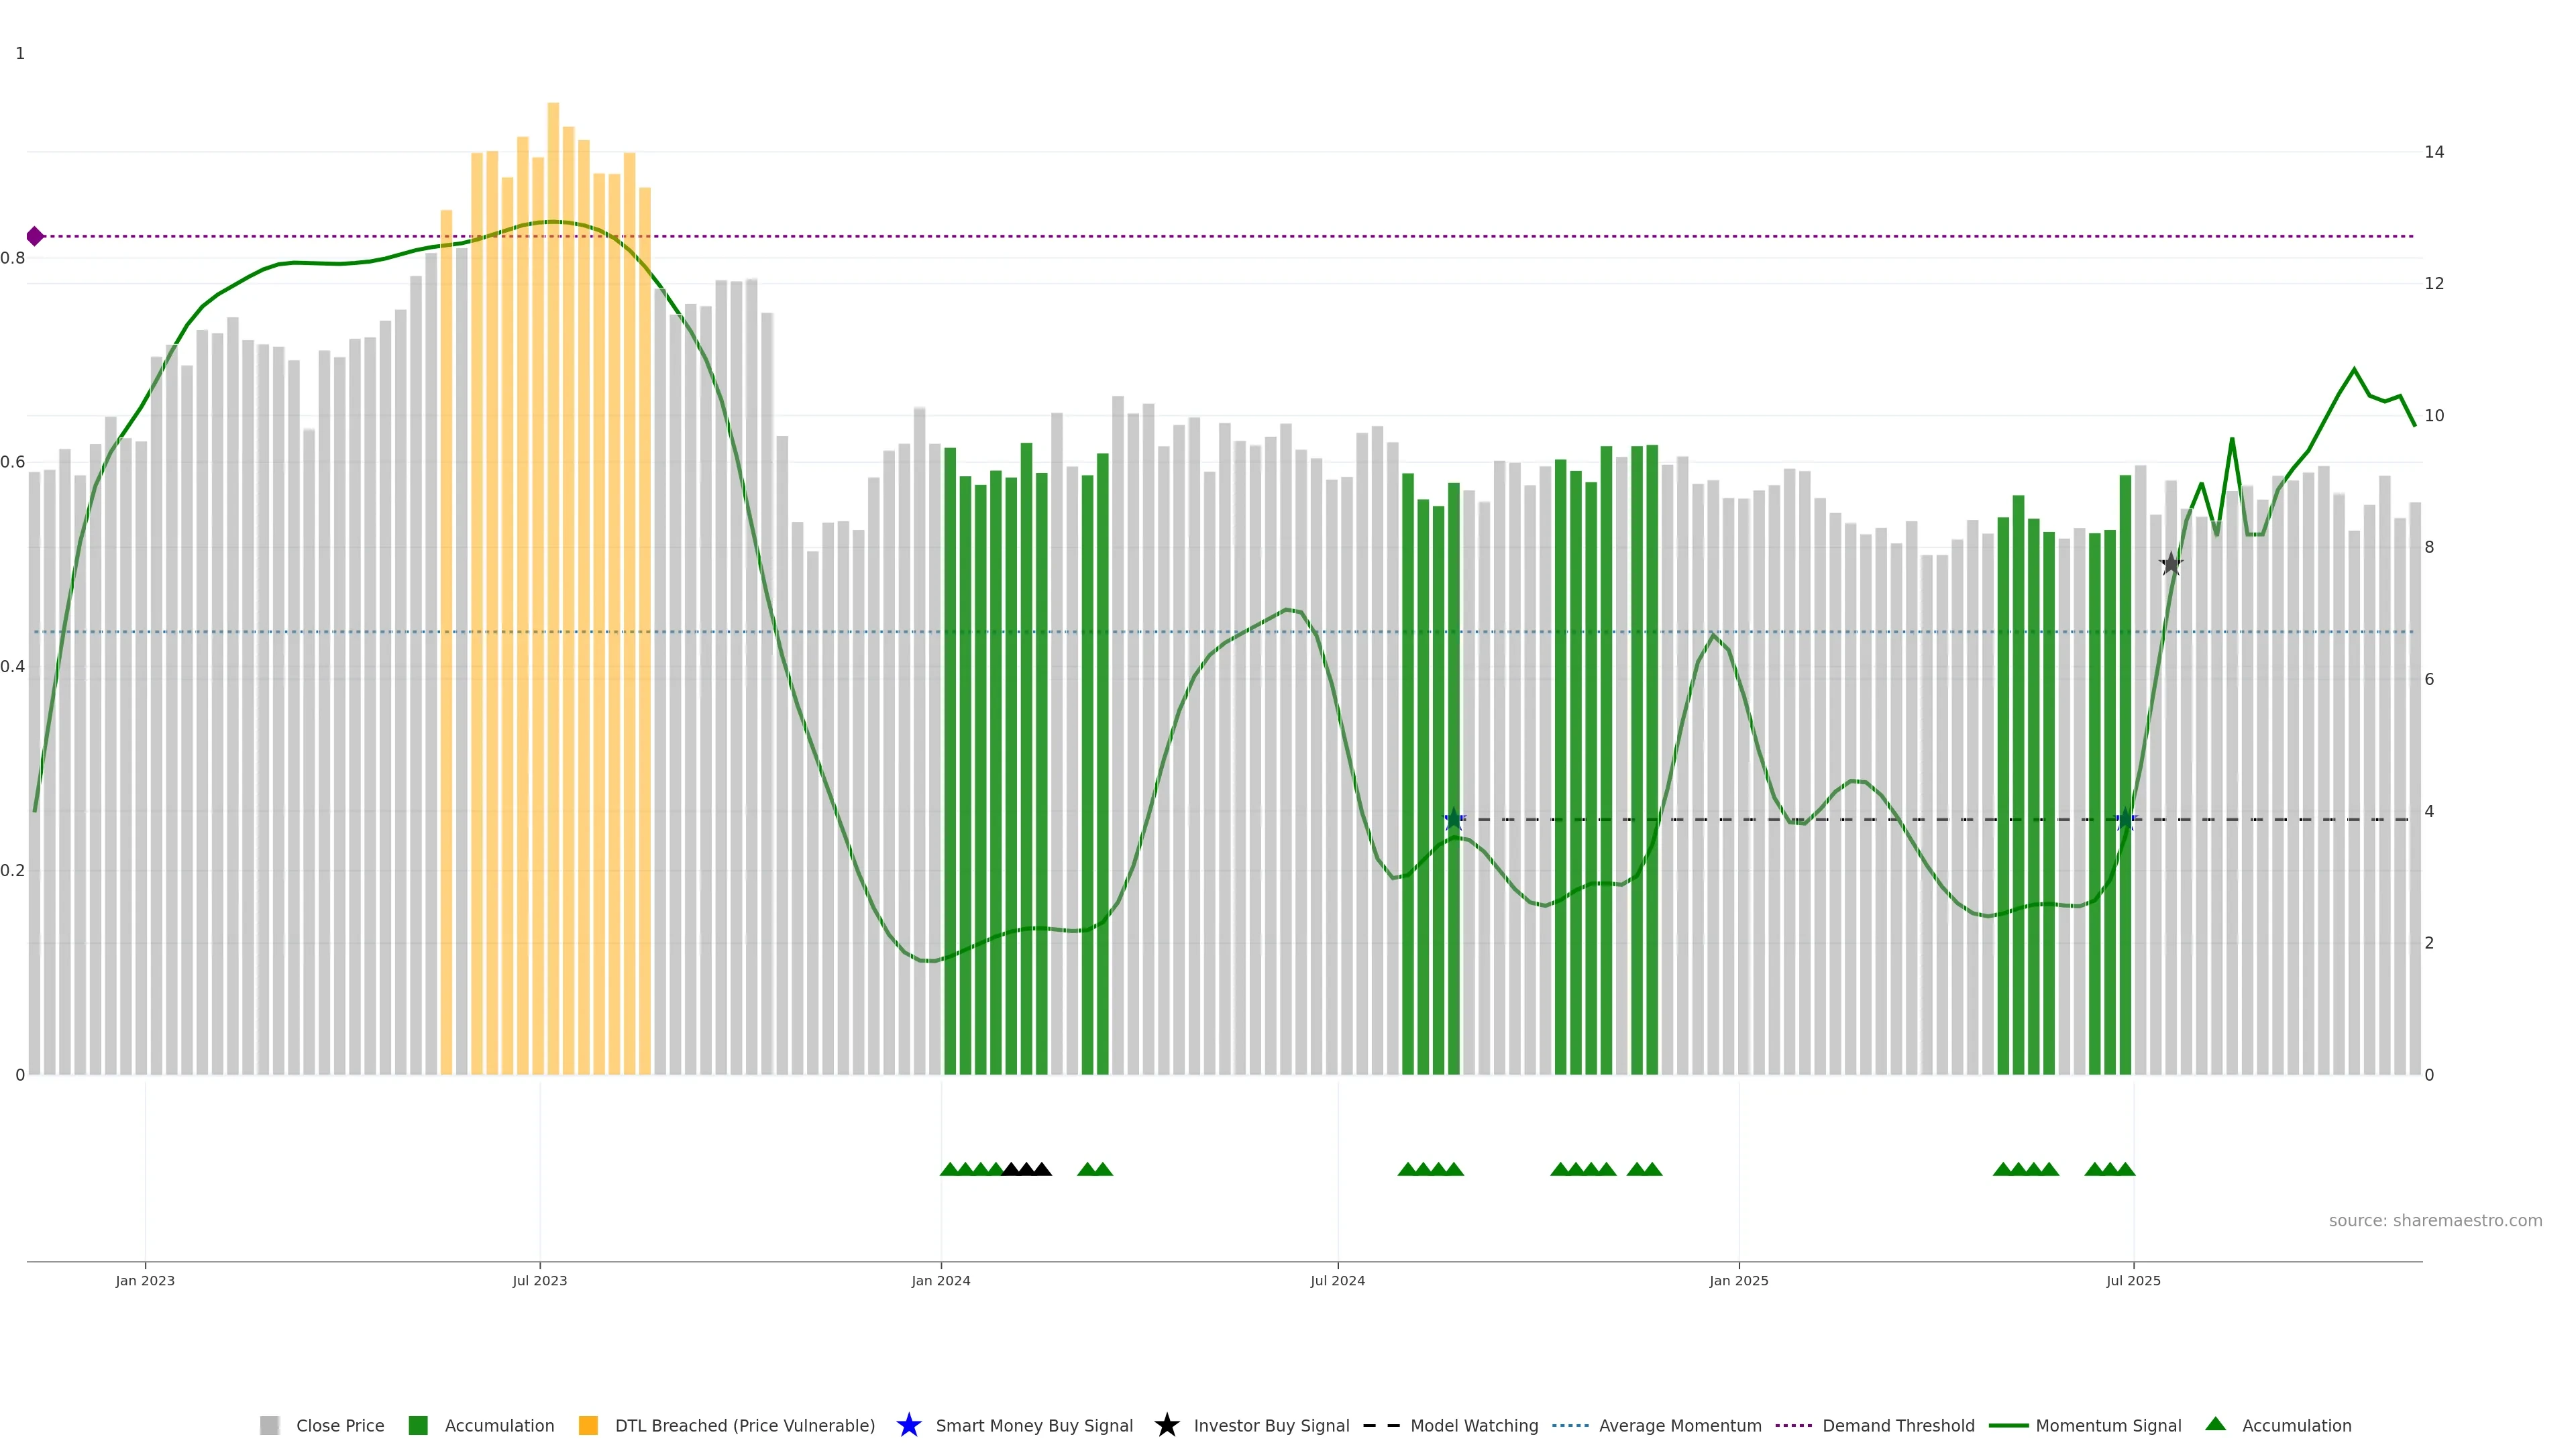Click the Jan 2024 x-axis label
Screen dimensions: 2576x1449
coord(940,1280)
